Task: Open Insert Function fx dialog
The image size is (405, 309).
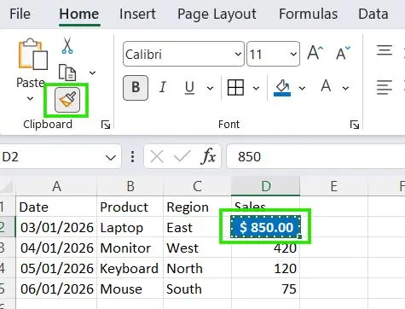Action: 208,156
